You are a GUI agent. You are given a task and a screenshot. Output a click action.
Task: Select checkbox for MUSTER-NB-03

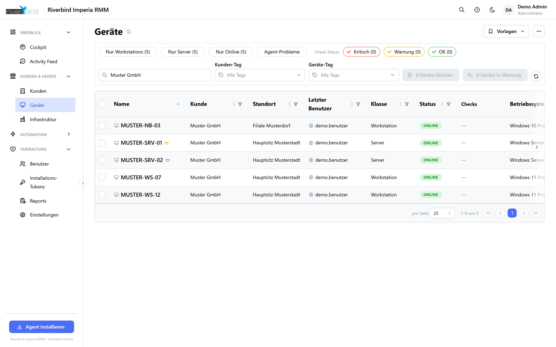click(102, 126)
